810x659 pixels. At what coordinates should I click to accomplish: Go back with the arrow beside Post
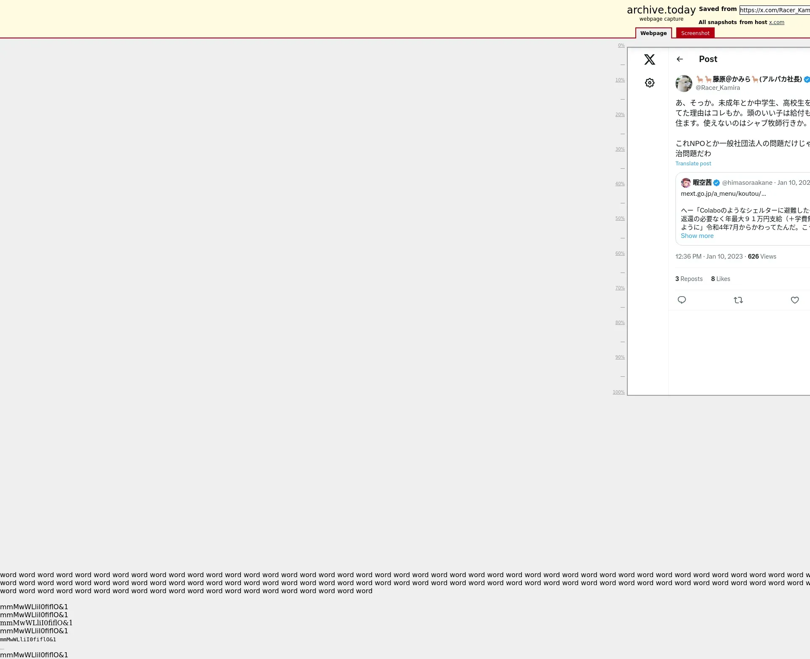coord(680,59)
